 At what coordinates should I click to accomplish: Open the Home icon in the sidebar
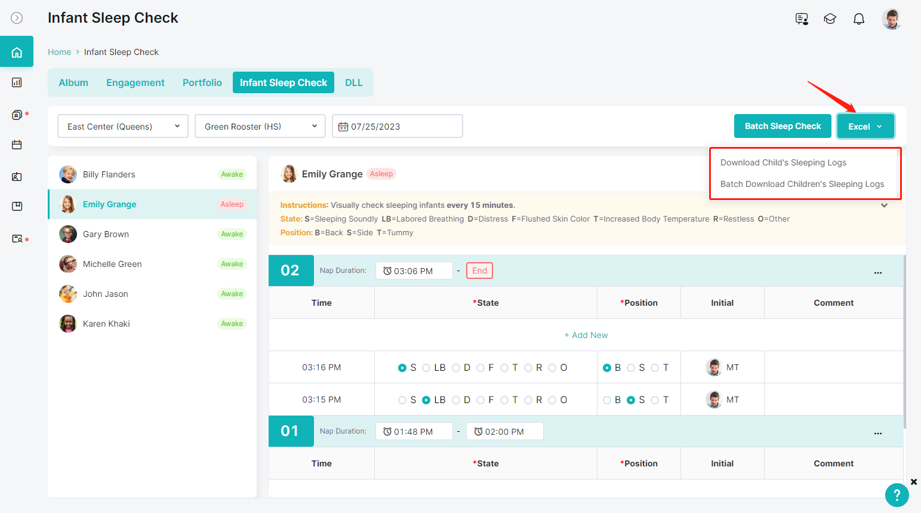(17, 52)
